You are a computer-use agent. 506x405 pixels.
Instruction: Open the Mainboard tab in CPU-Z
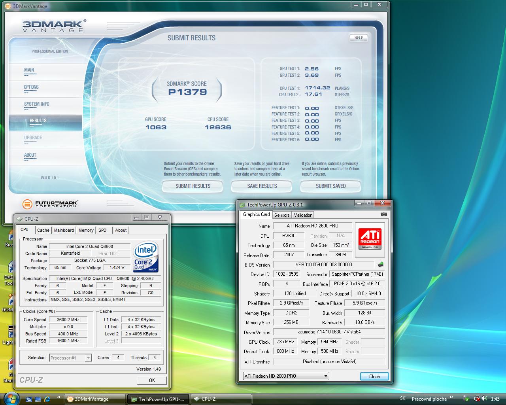(x=64, y=230)
